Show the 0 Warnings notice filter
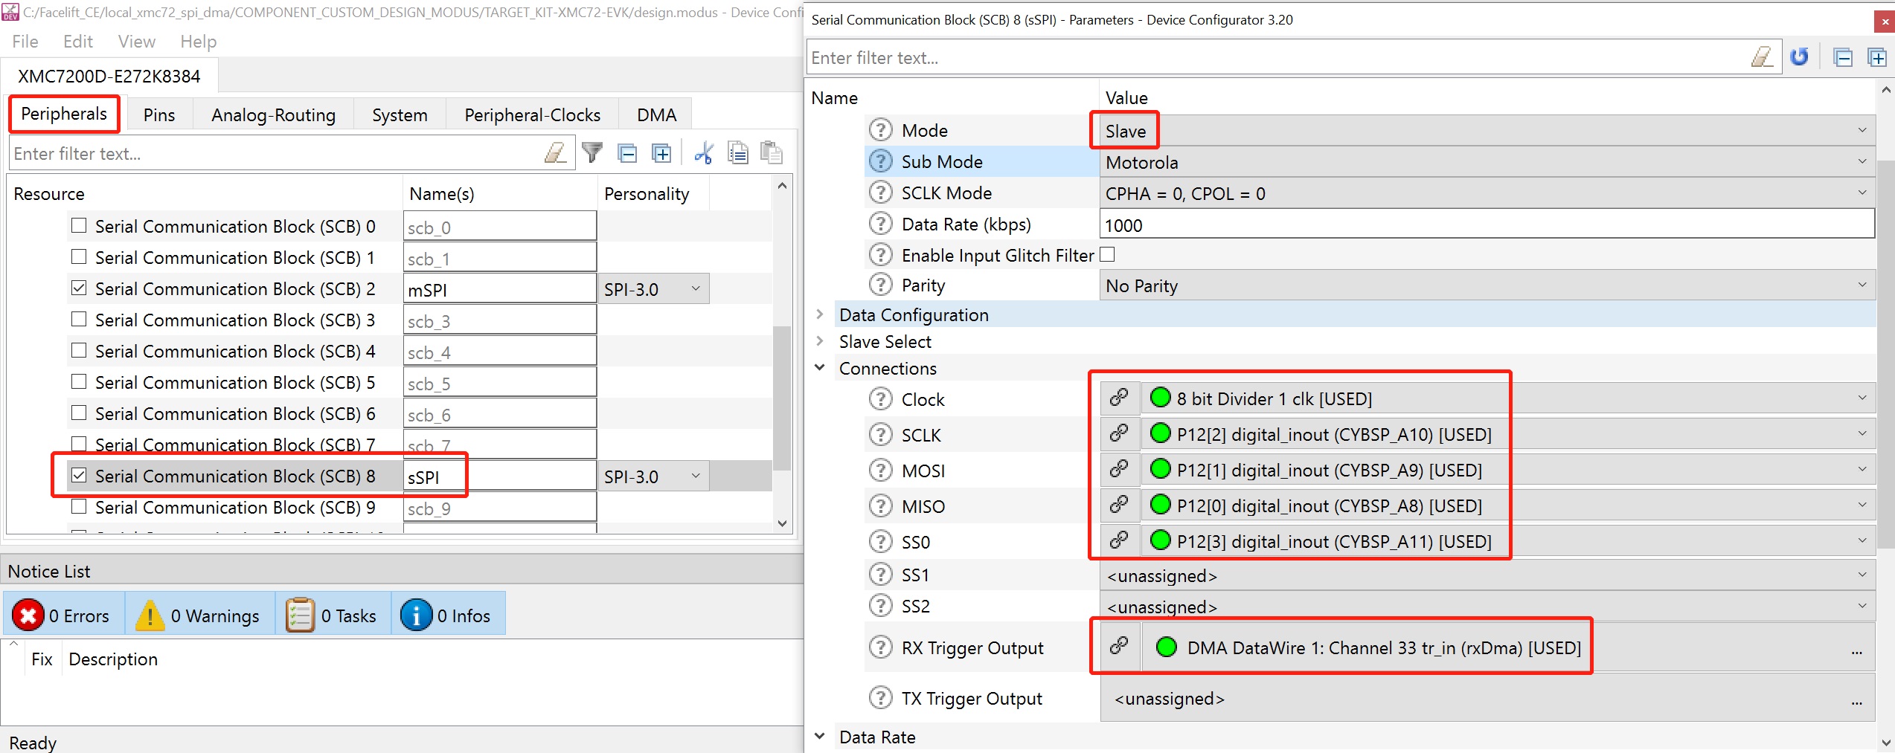The image size is (1895, 753). [199, 615]
